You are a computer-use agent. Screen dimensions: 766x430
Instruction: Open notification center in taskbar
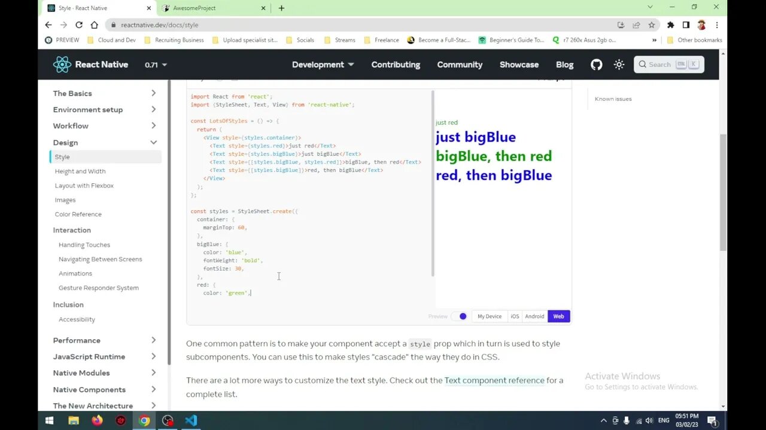pos(713,420)
